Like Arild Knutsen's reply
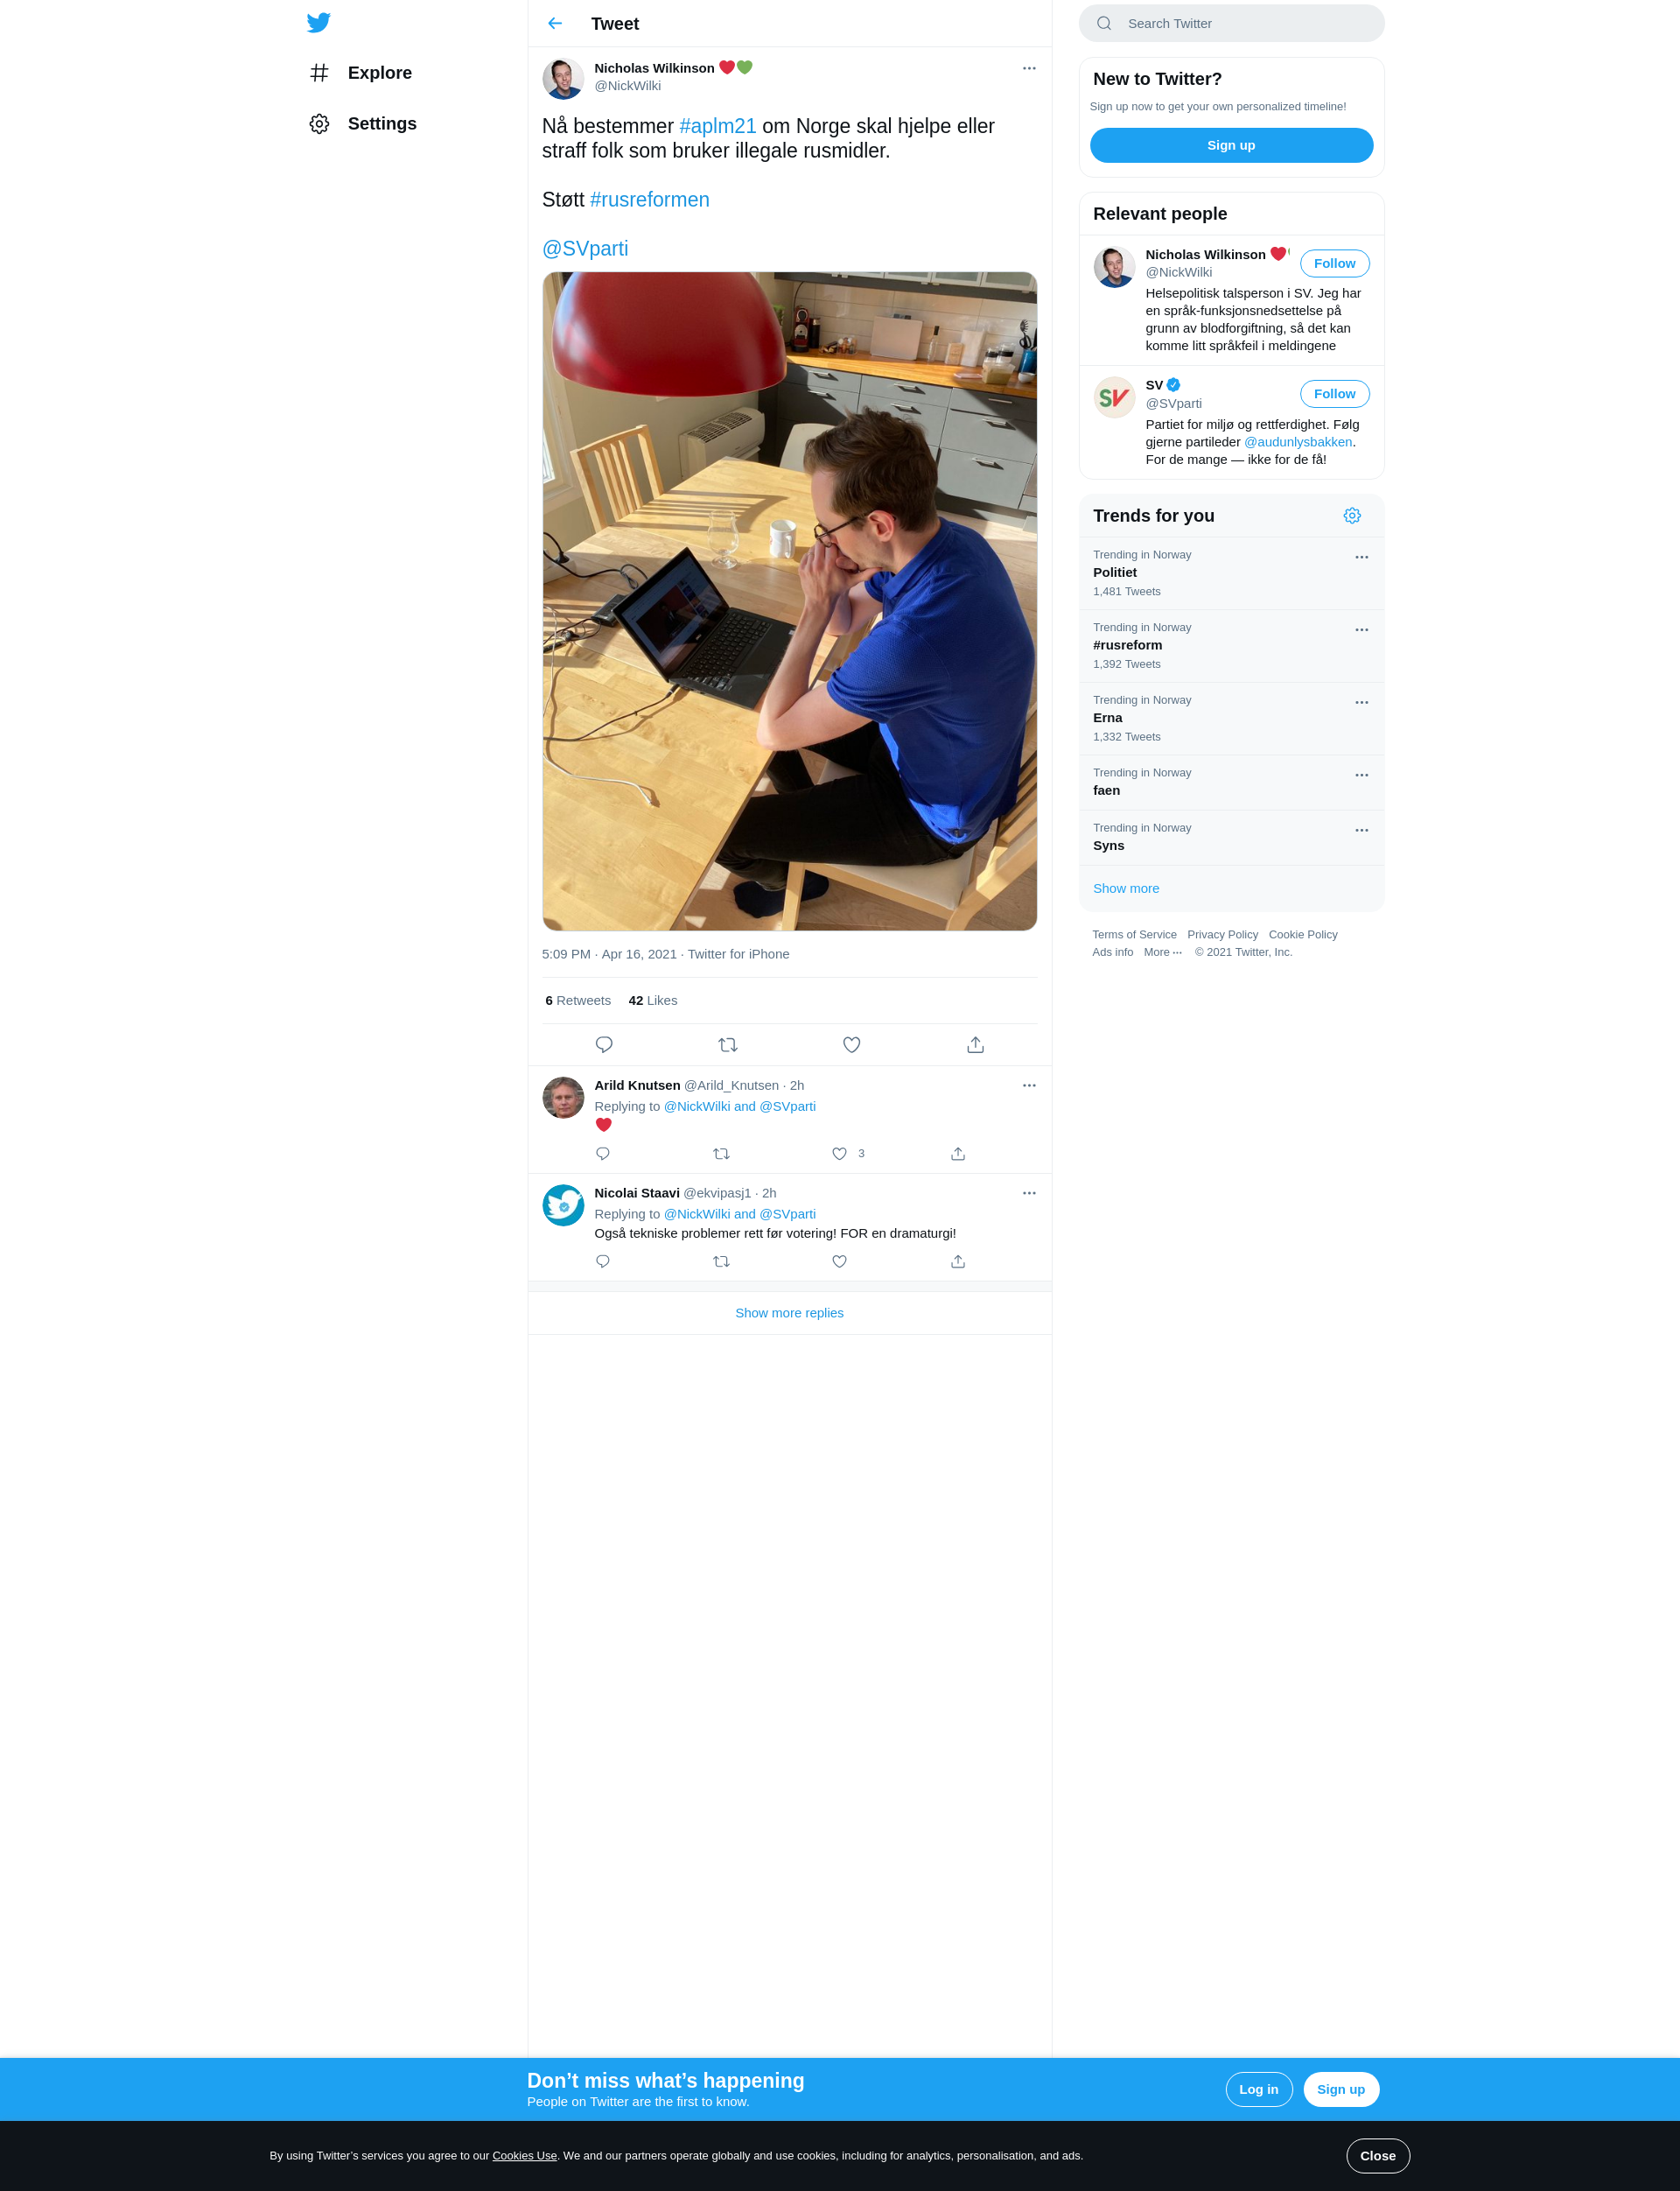This screenshot has width=1680, height=2191. [840, 1154]
